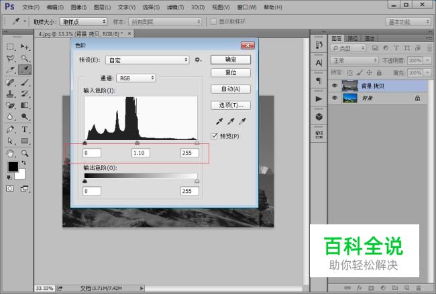Select the Gradient tool
Screen dimensions: 436x294
tap(25, 105)
